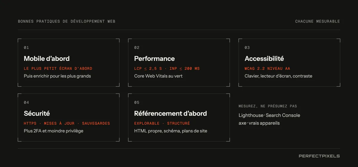Click the number '01' label
Screen dimensions: 358x167
tap(26, 48)
